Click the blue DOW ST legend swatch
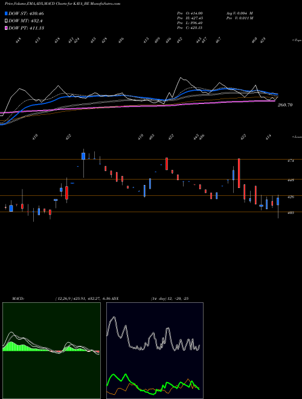 tap(7, 13)
